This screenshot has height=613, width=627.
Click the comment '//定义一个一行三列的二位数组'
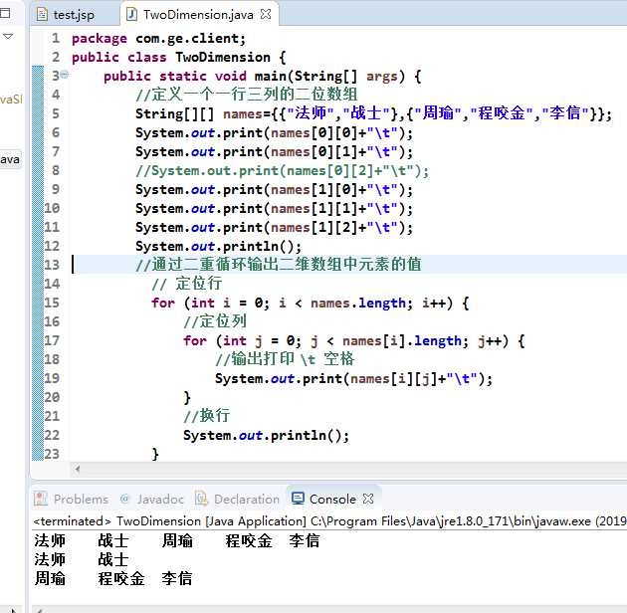click(x=247, y=95)
